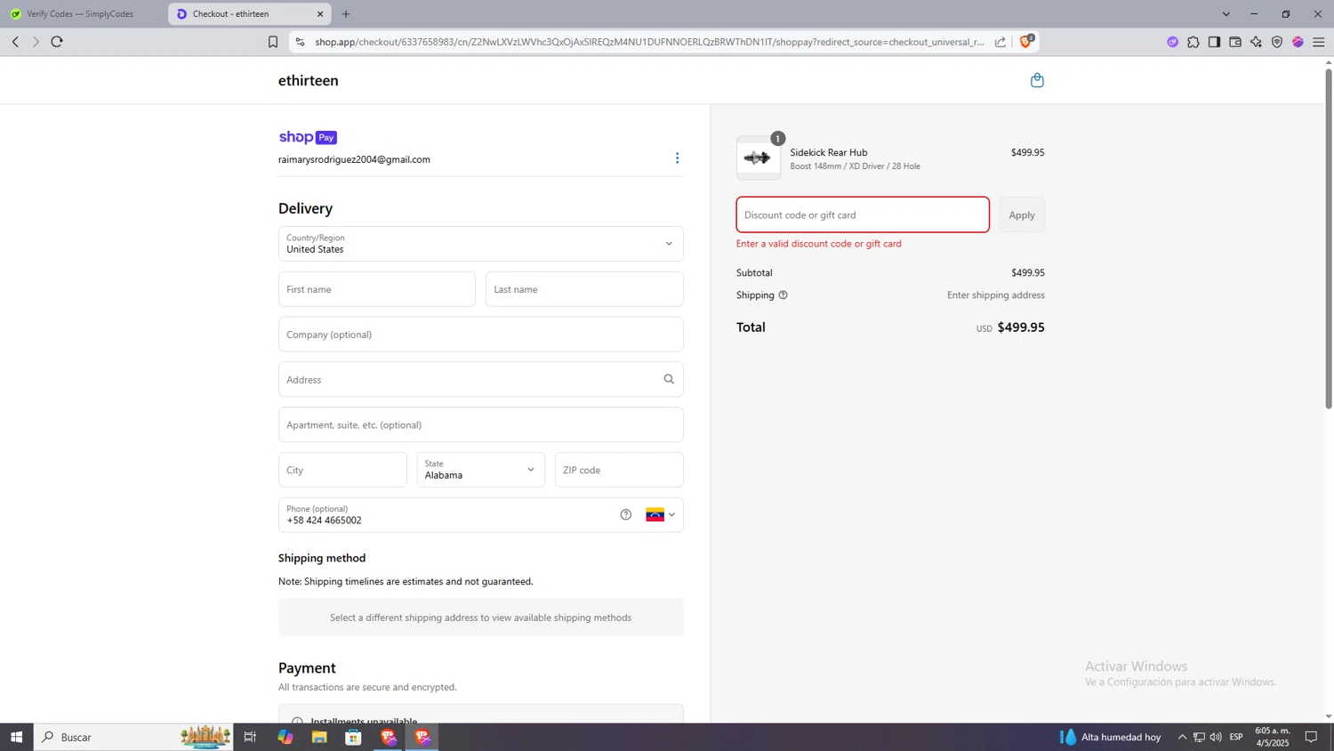Click the Company (optional) field
The height and width of the screenshot is (751, 1334).
(x=481, y=335)
